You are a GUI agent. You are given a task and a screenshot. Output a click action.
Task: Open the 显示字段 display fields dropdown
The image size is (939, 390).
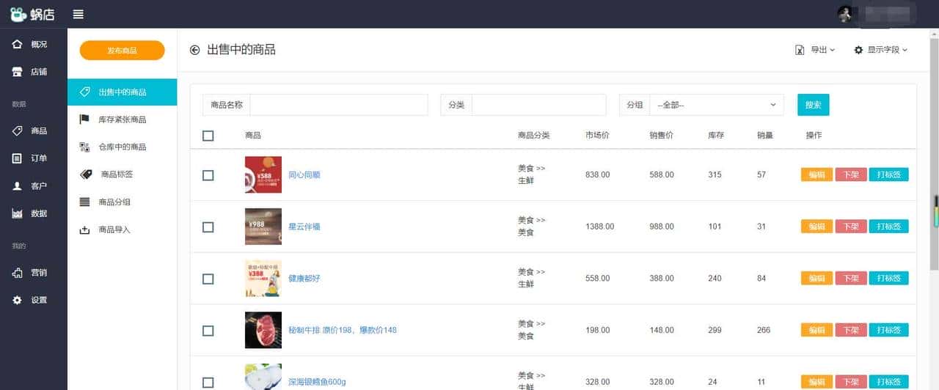click(880, 50)
